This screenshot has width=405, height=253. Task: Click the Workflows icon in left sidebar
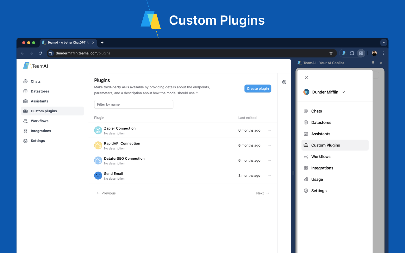click(25, 121)
